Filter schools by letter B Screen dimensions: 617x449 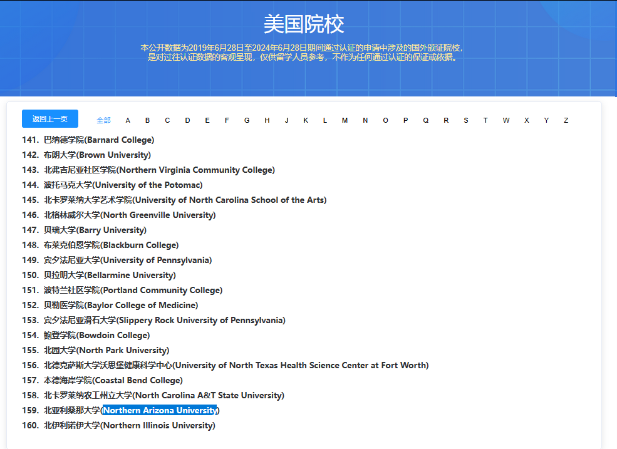(x=148, y=120)
